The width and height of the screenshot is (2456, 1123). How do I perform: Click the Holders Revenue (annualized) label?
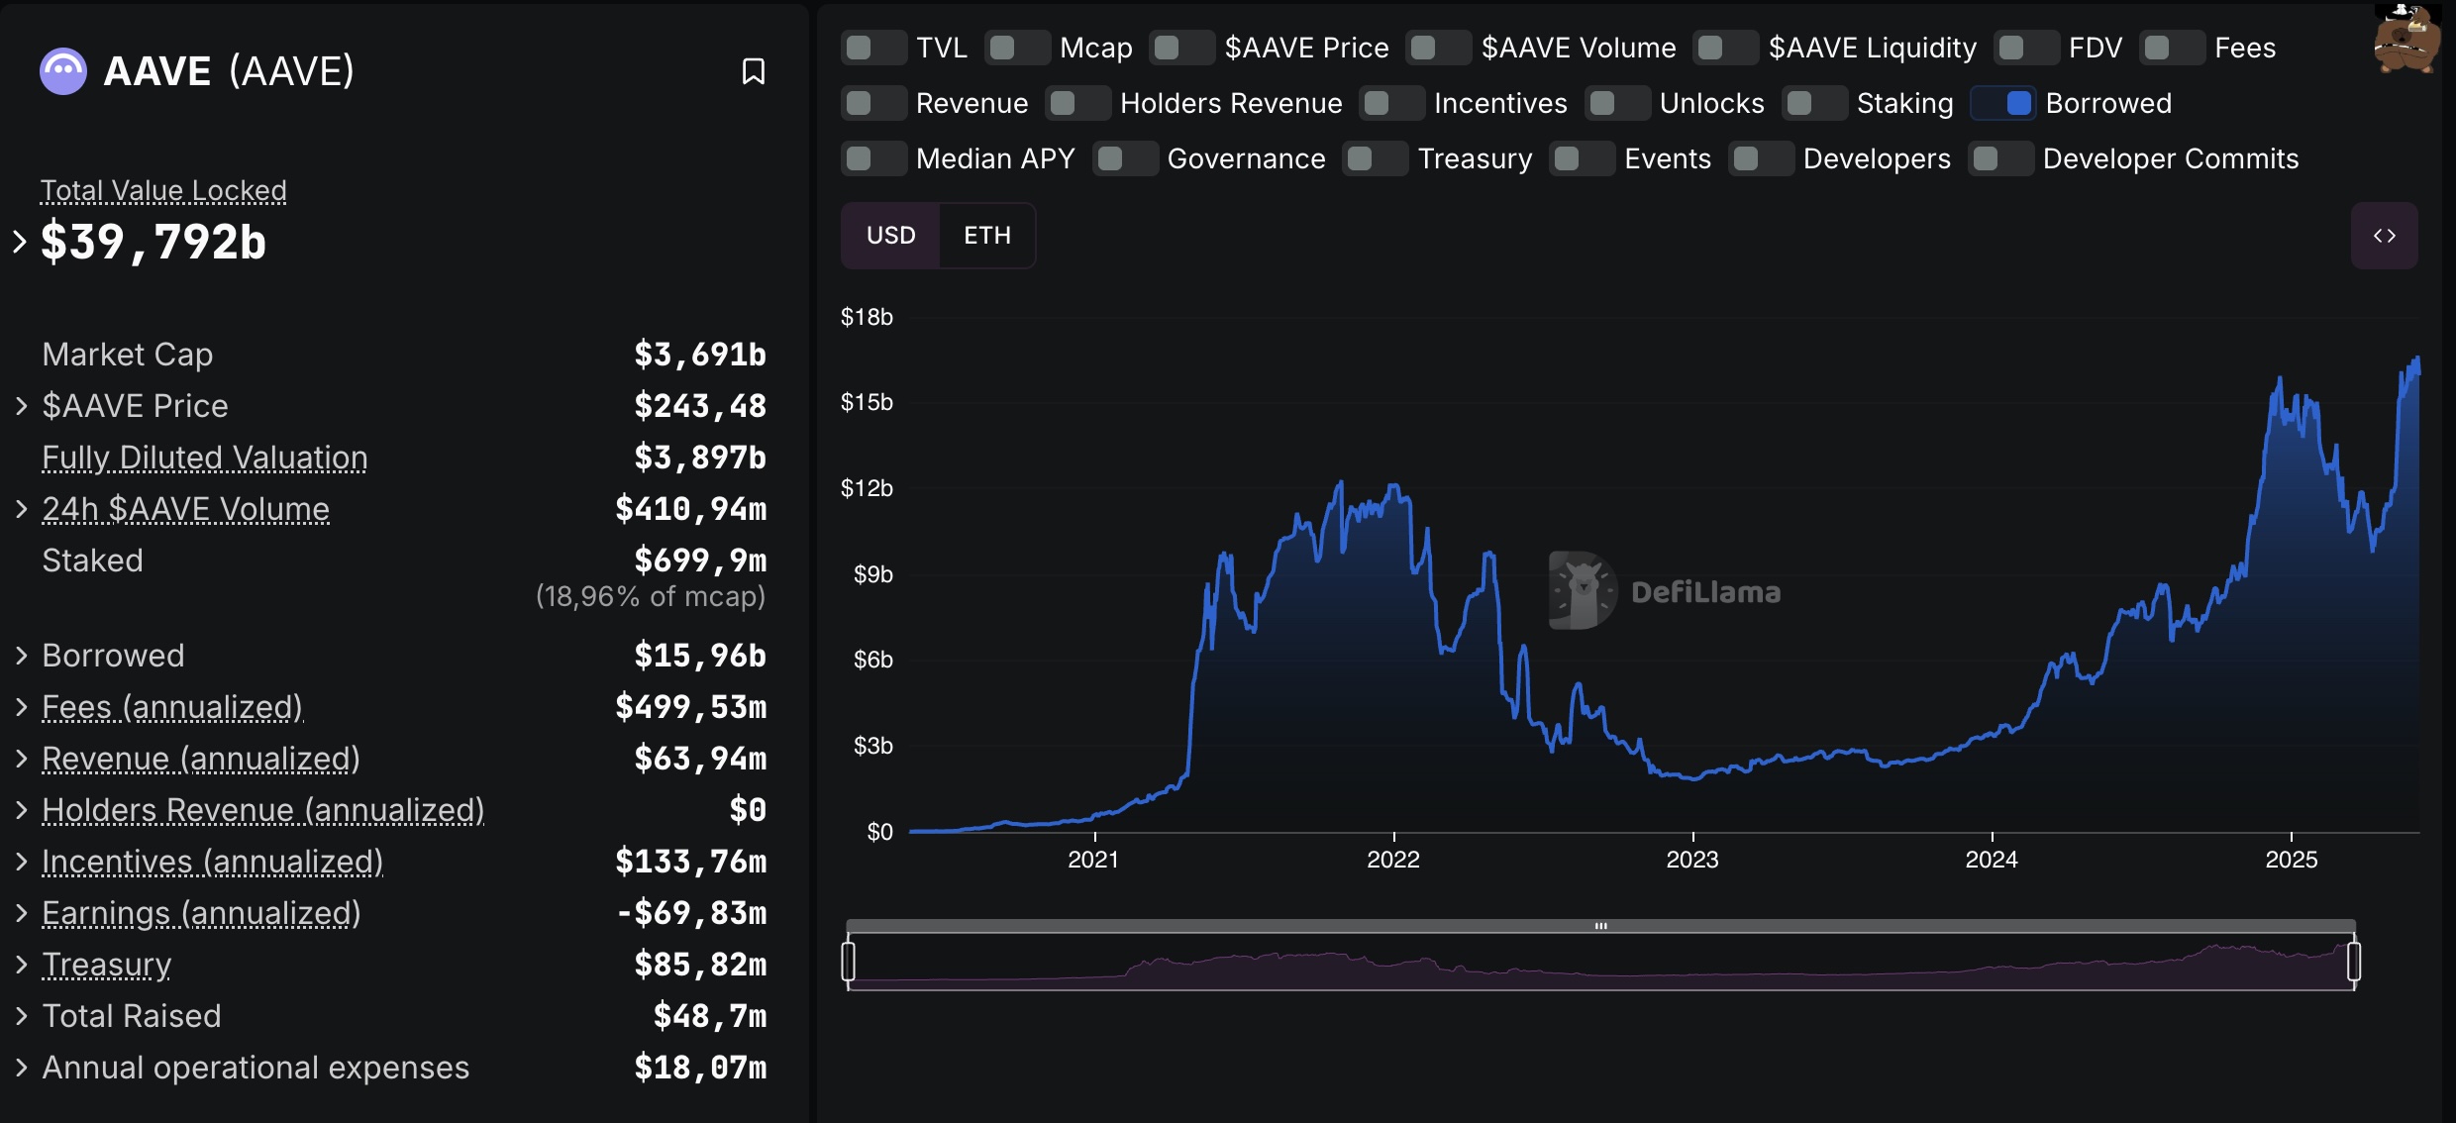(x=263, y=810)
